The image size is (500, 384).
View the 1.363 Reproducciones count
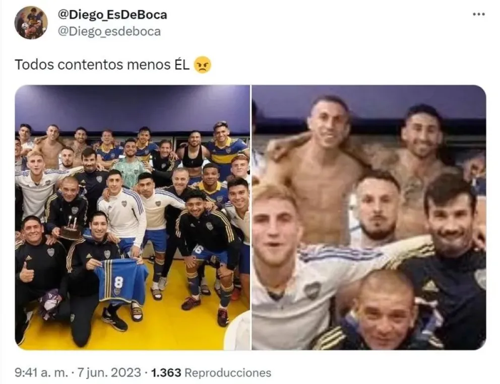(211, 372)
